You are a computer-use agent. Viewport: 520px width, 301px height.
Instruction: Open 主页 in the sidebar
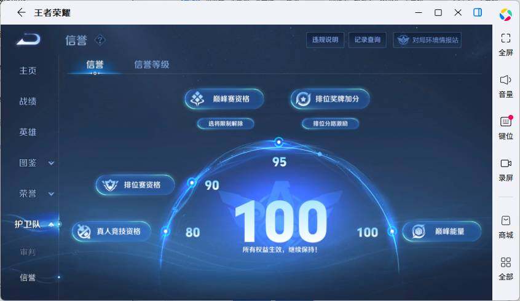(28, 70)
